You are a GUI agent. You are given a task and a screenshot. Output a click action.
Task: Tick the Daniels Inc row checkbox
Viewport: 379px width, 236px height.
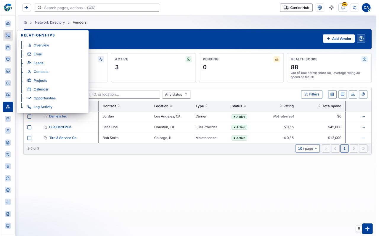(x=29, y=117)
